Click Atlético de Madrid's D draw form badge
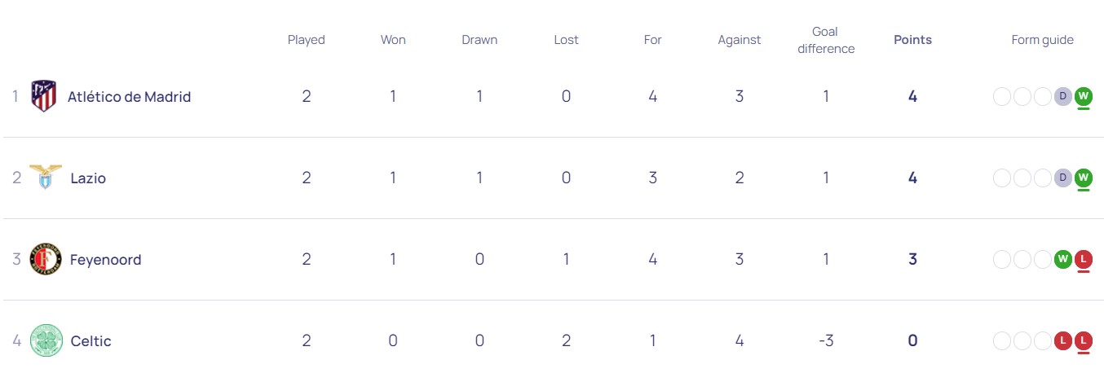This screenshot has height=373, width=1104. 1062,96
